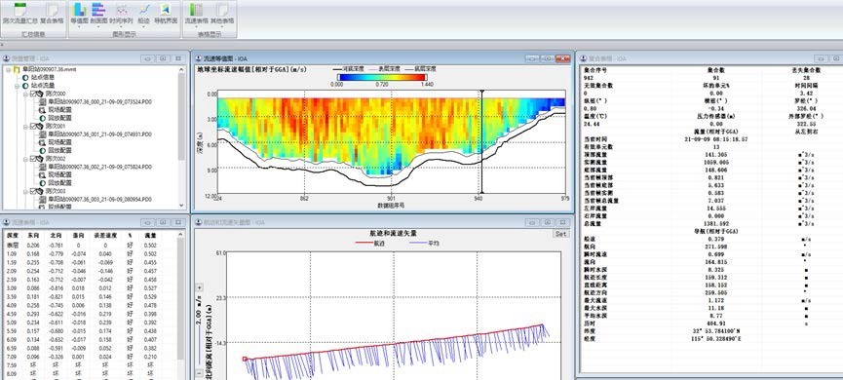Image resolution: width=843 pixels, height=380 pixels.
Task: Toggle the 测次002 checkbox
Action: tap(32, 159)
